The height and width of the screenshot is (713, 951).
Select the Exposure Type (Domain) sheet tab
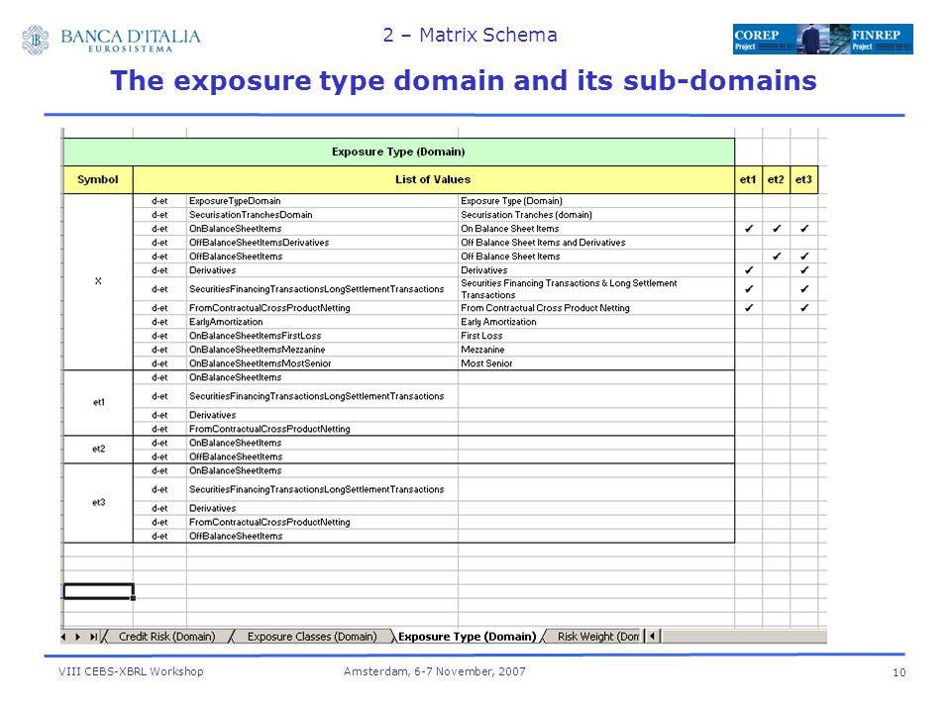click(467, 637)
